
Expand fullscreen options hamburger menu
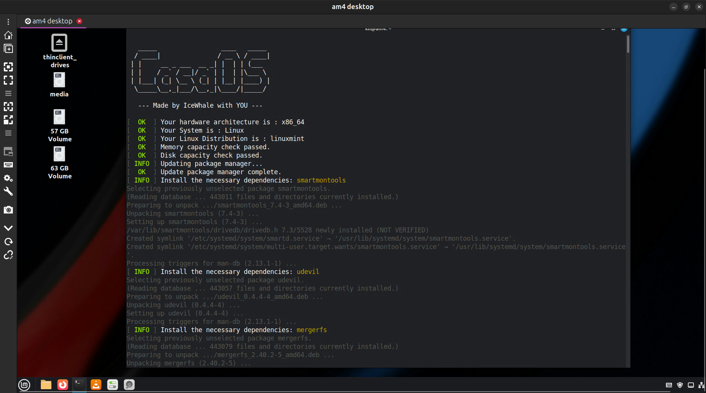point(8,93)
